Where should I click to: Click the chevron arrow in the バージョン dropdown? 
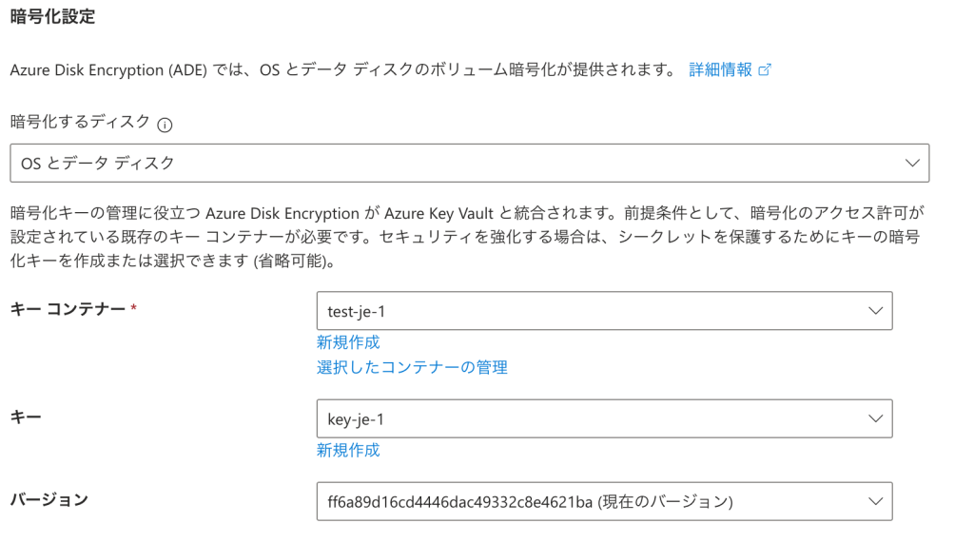tap(875, 501)
